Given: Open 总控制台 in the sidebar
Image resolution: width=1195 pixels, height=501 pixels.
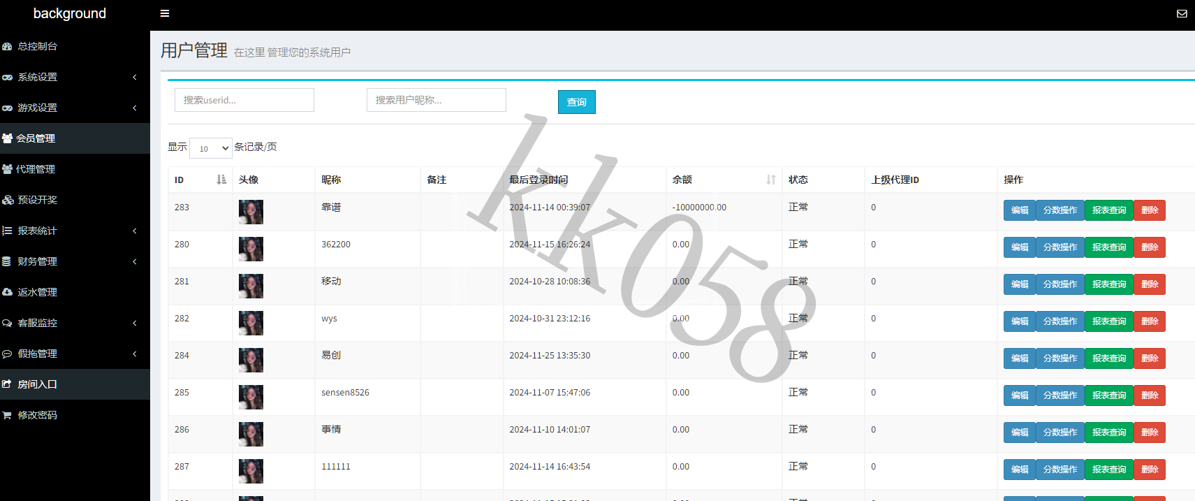Looking at the screenshot, I should (x=75, y=46).
